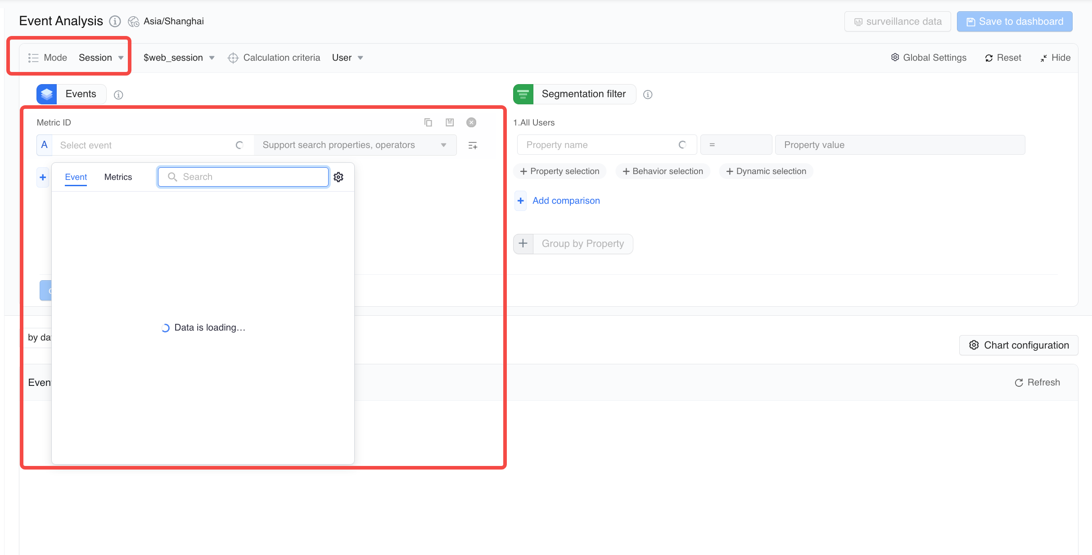Click the save metric icon
The width and height of the screenshot is (1092, 555).
click(x=450, y=122)
